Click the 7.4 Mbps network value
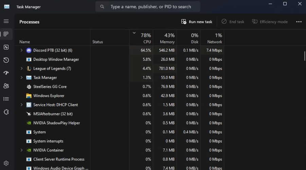This screenshot has width=306, height=170. (214, 50)
